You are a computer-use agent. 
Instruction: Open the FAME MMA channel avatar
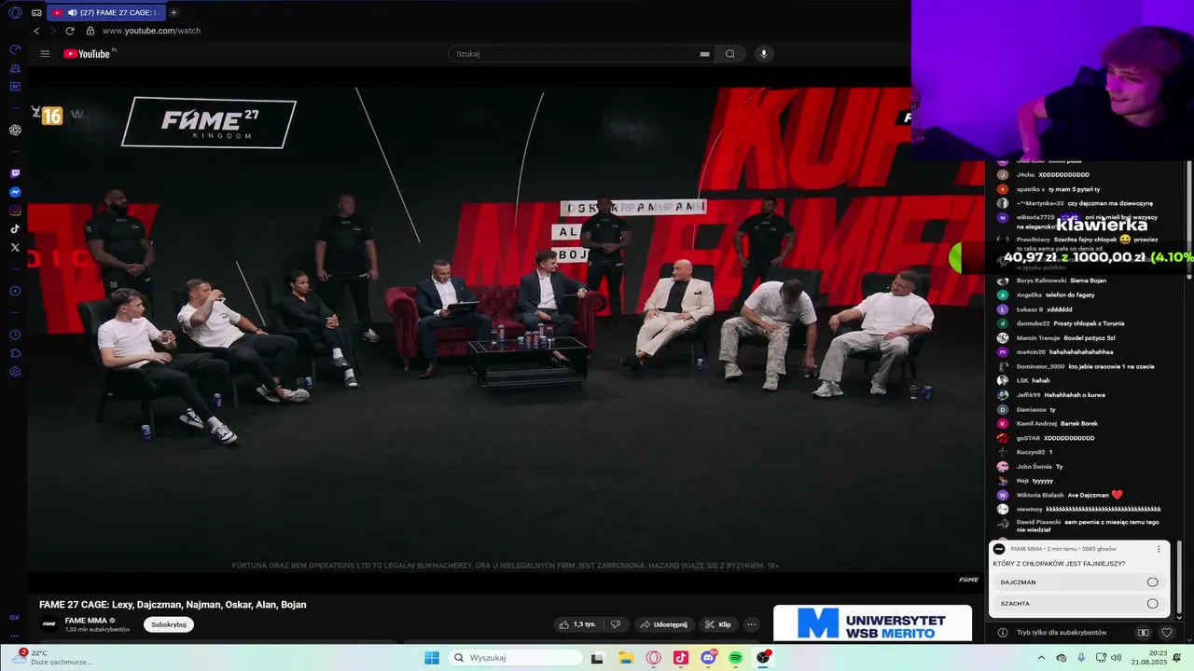pos(49,624)
